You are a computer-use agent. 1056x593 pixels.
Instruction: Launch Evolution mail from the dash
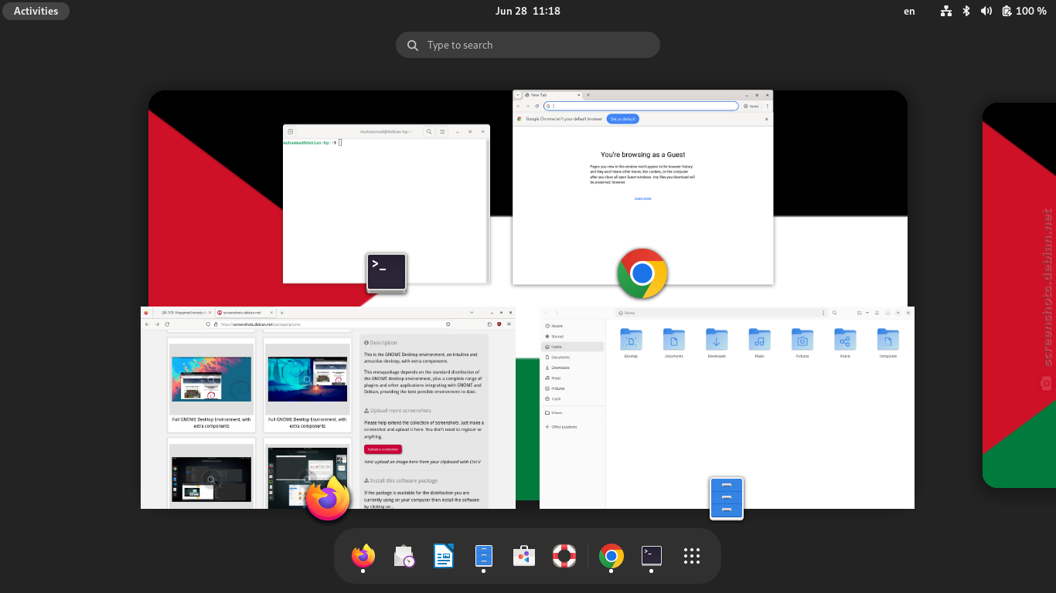404,556
